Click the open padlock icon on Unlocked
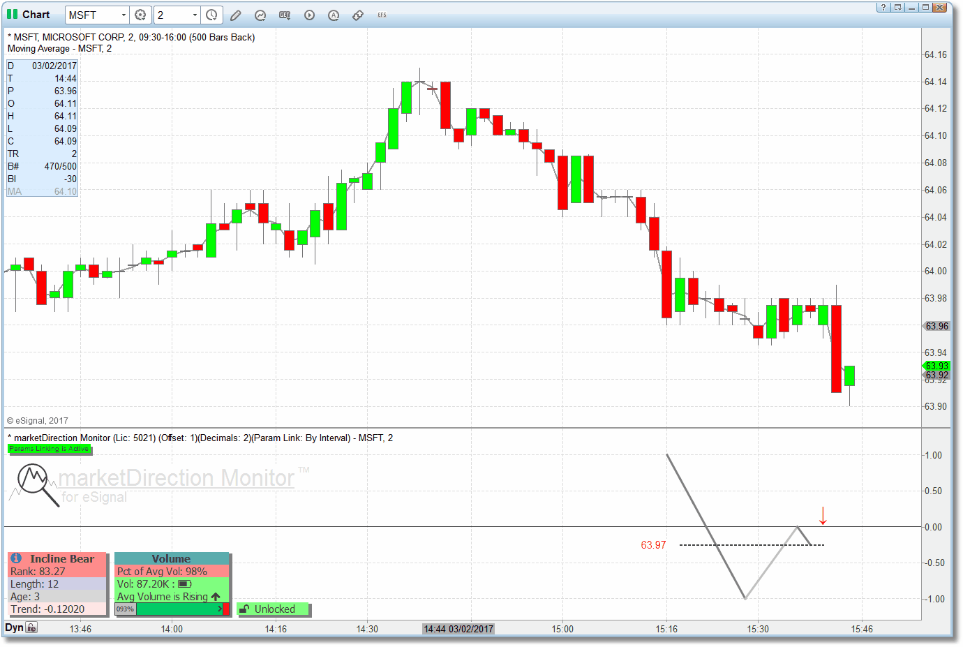Image resolution: width=963 pixels, height=647 pixels. (244, 609)
